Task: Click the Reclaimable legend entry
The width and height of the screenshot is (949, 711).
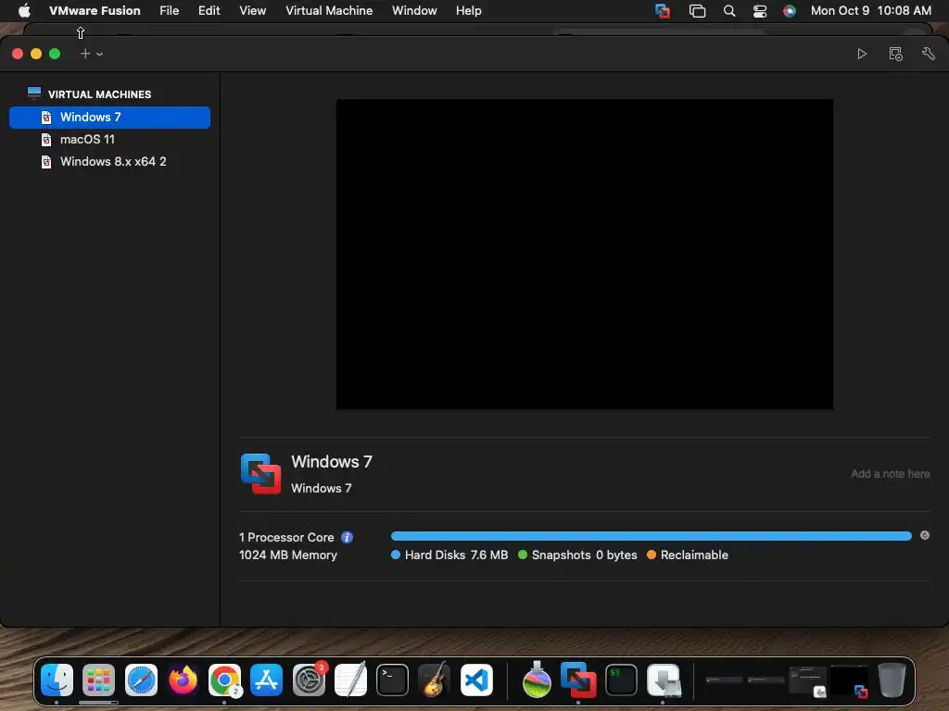Action: [688, 555]
